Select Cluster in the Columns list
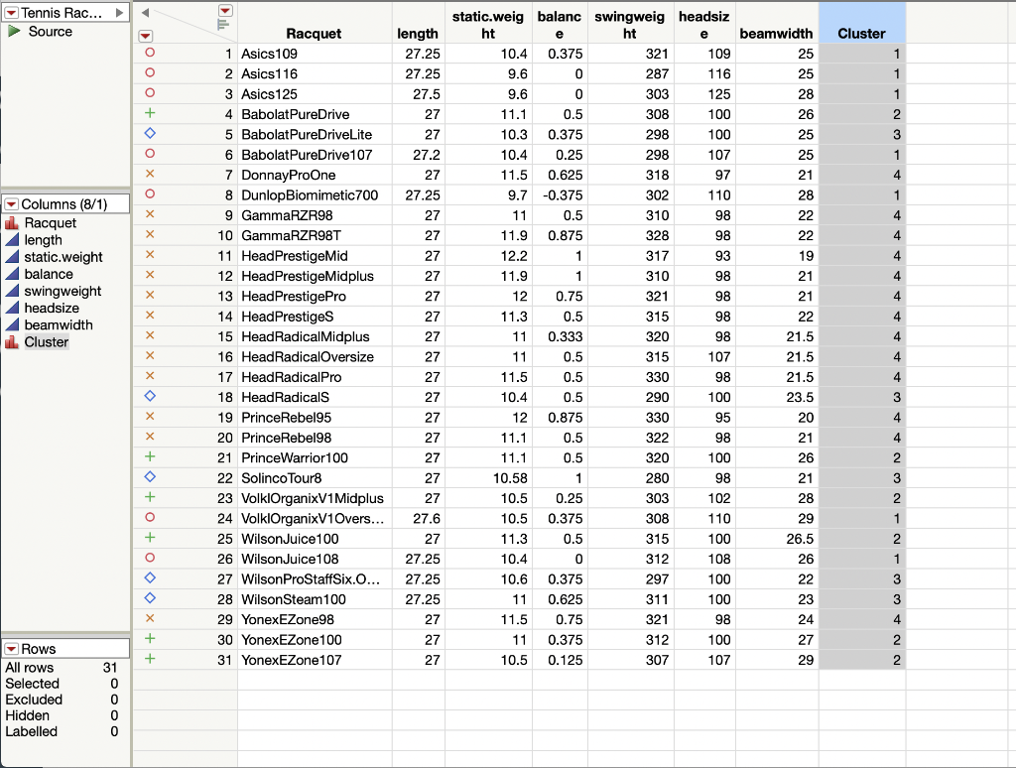Viewport: 1016px width, 768px height. (x=46, y=342)
